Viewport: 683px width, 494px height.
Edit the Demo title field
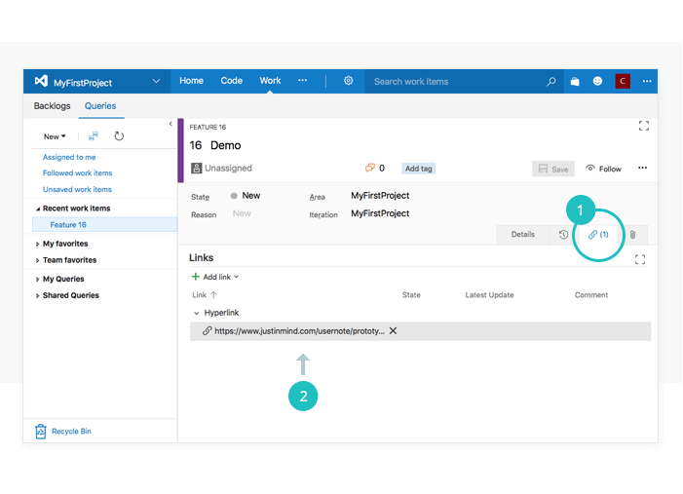click(x=226, y=145)
